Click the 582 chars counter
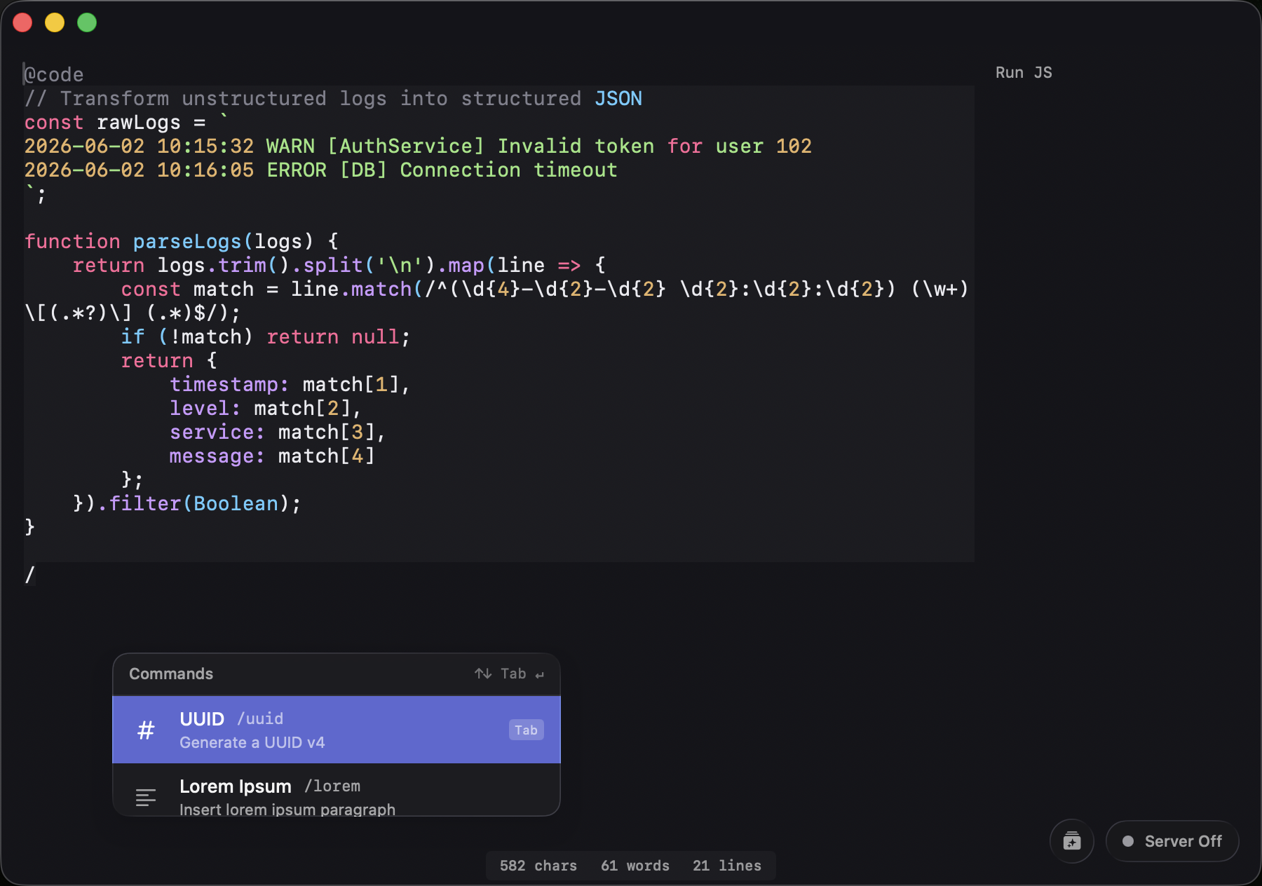This screenshot has height=886, width=1262. (x=538, y=866)
